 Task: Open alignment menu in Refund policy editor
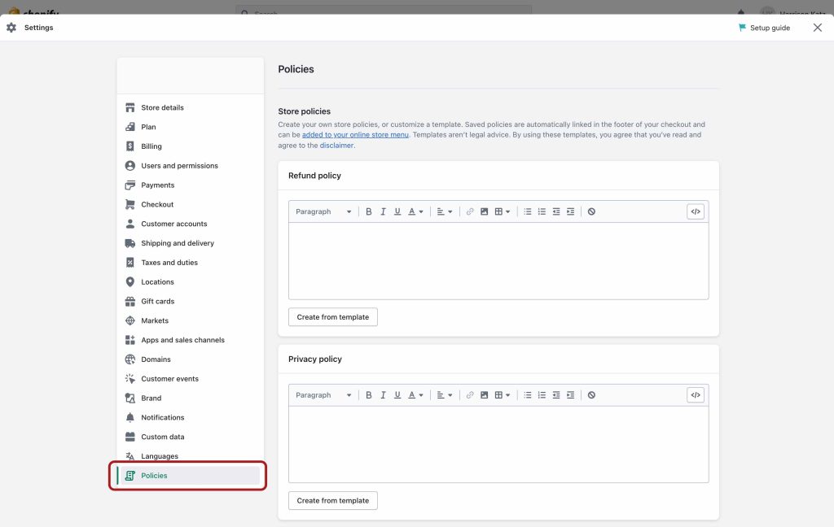coord(444,211)
